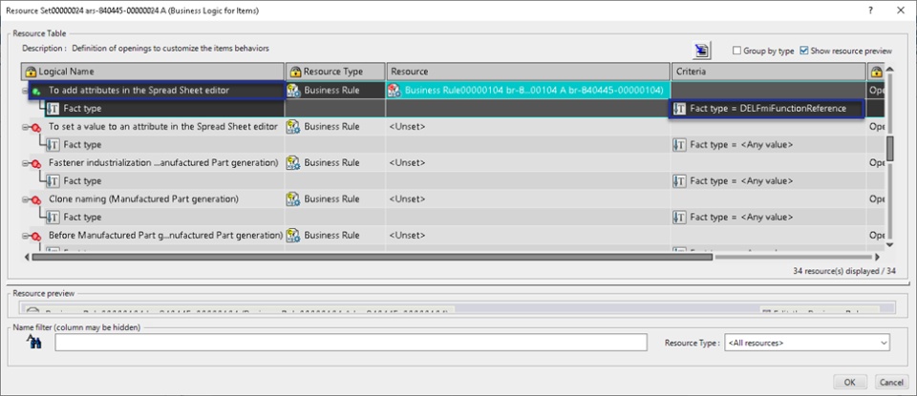The image size is (917, 396).
Task: Click the Fact type icon under 'Clone naming' row
Action: point(53,218)
